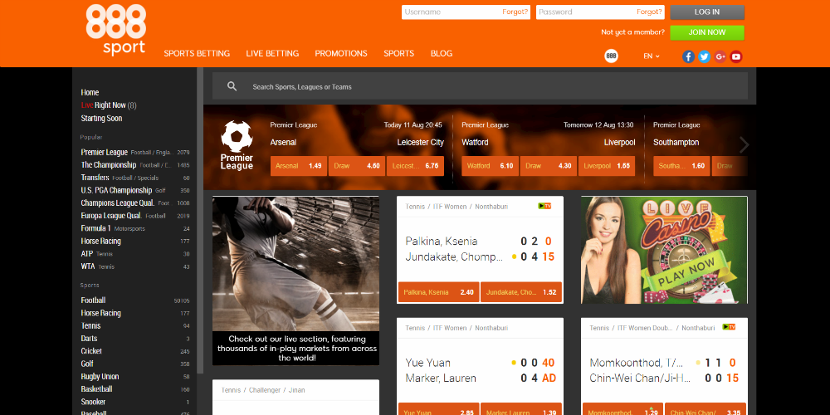The width and height of the screenshot is (830, 415).
Task: Click the Password input field
Action: click(600, 12)
